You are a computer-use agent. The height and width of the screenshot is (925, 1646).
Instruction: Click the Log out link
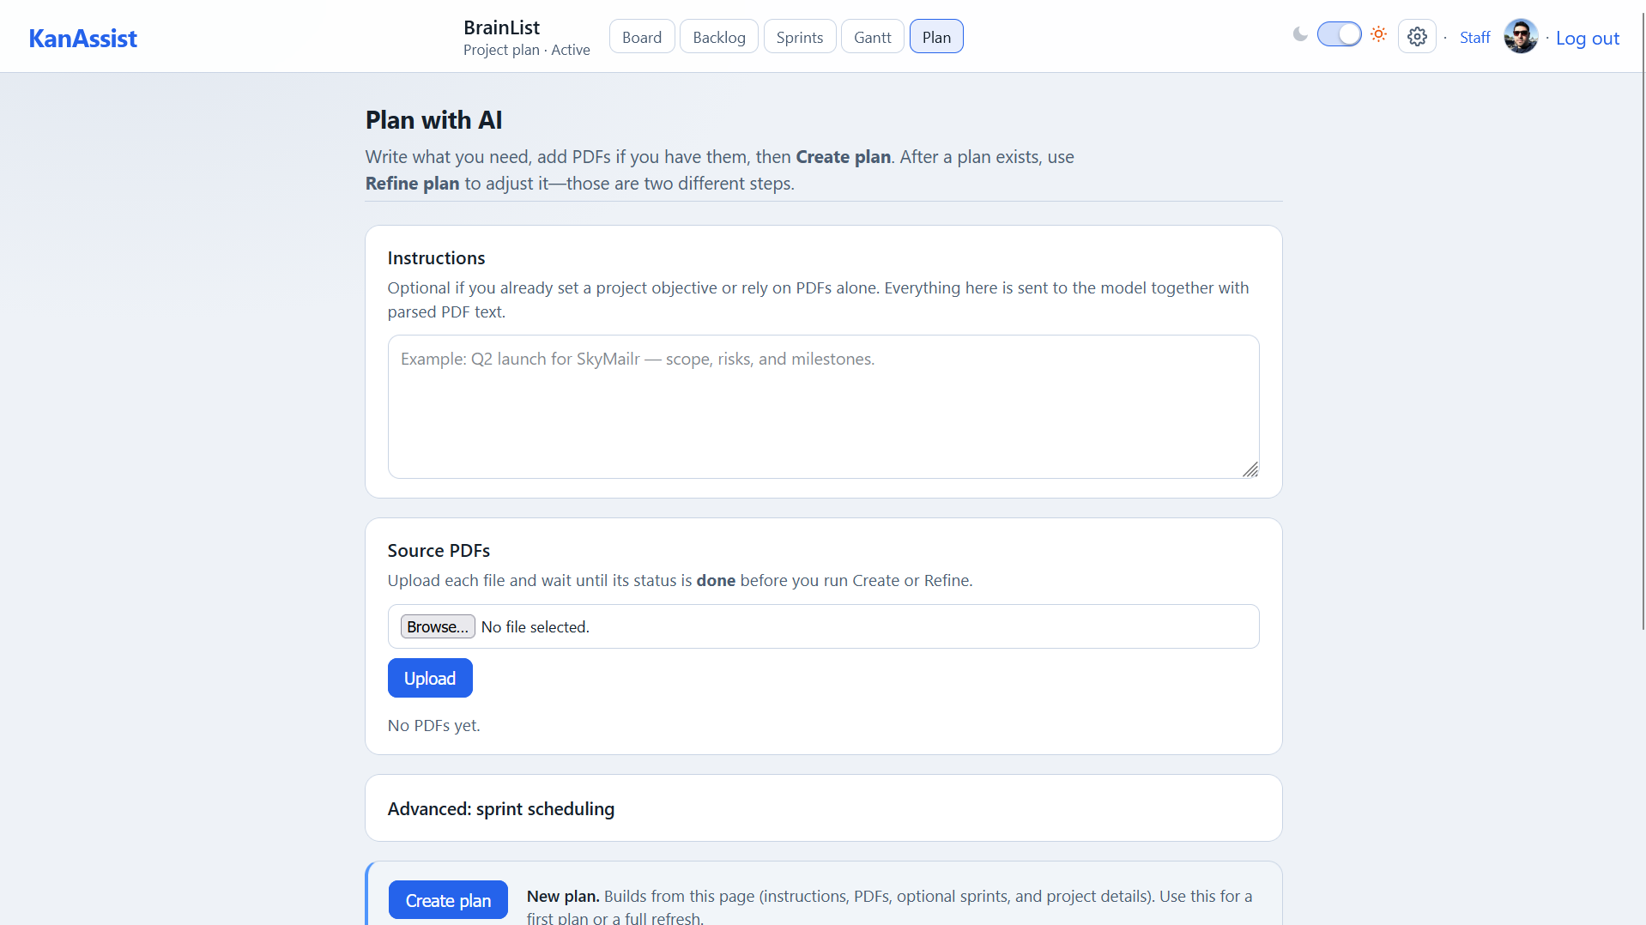pyautogui.click(x=1588, y=38)
